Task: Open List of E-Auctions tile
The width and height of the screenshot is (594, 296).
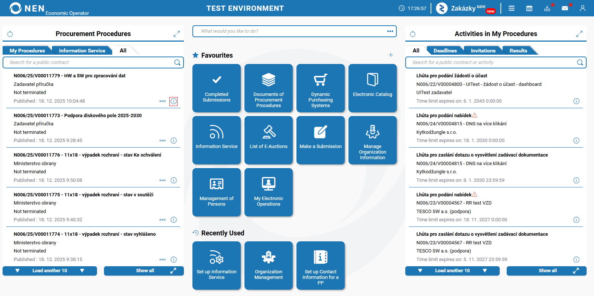Action: [x=269, y=140]
